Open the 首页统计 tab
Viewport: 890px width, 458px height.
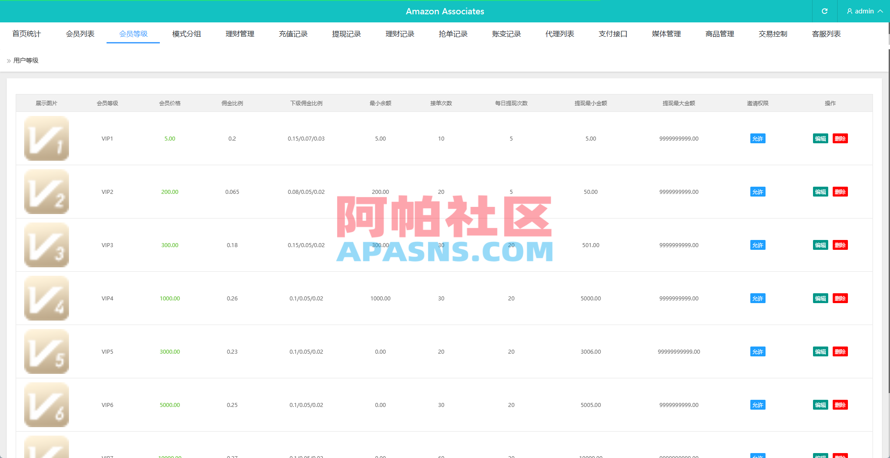[26, 34]
